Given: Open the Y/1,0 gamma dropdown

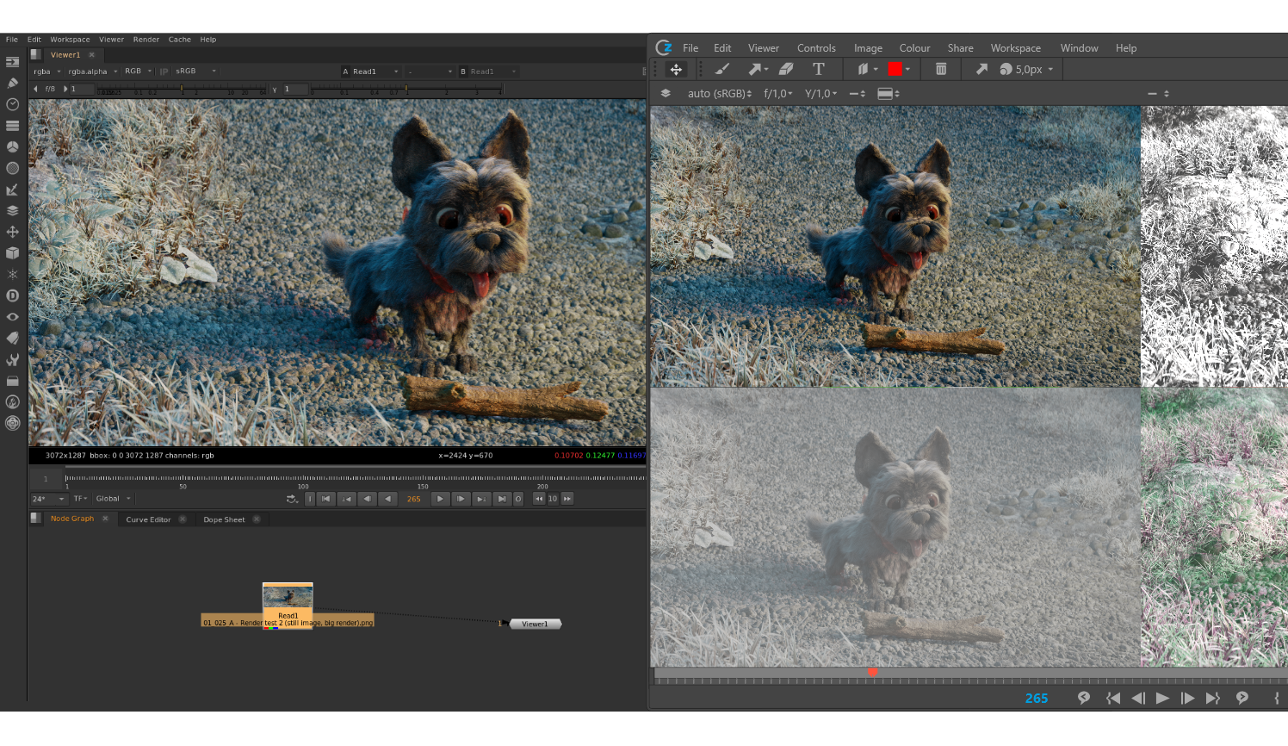Looking at the screenshot, I should pos(820,93).
